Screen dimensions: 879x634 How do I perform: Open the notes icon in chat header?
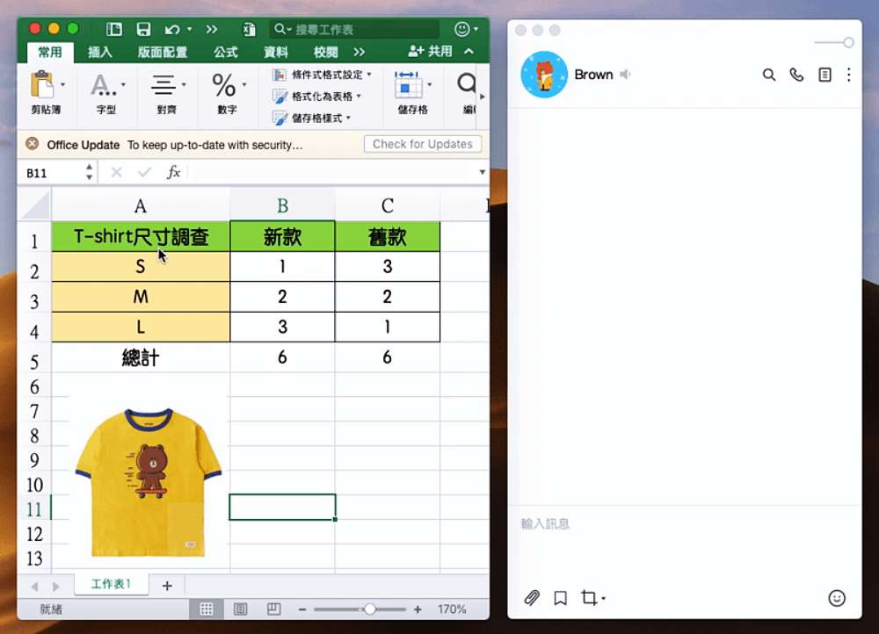click(x=825, y=75)
